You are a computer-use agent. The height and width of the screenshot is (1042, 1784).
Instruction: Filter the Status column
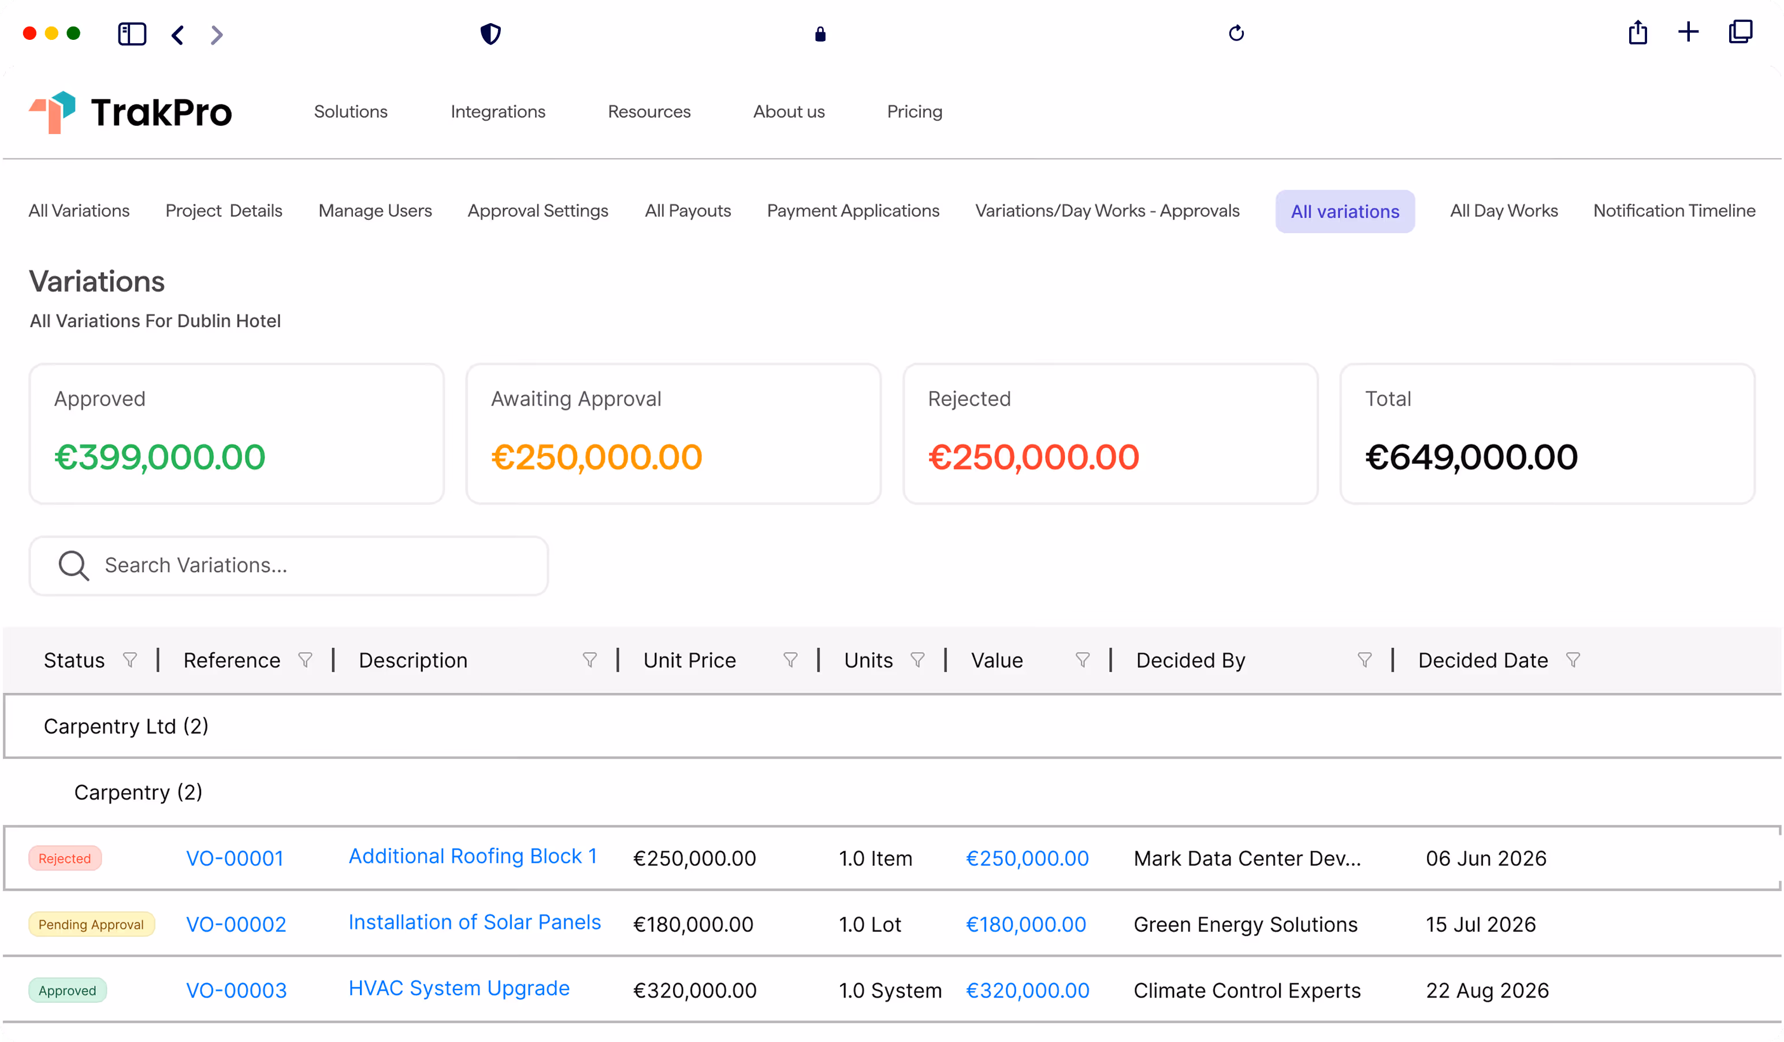pyautogui.click(x=129, y=660)
